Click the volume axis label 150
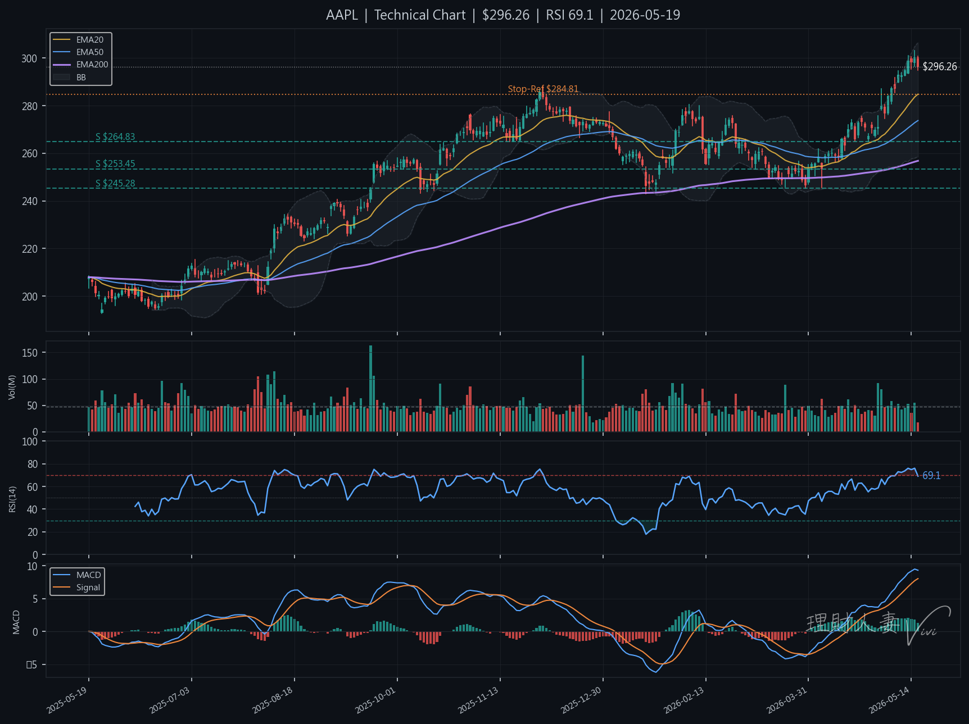 (30, 353)
